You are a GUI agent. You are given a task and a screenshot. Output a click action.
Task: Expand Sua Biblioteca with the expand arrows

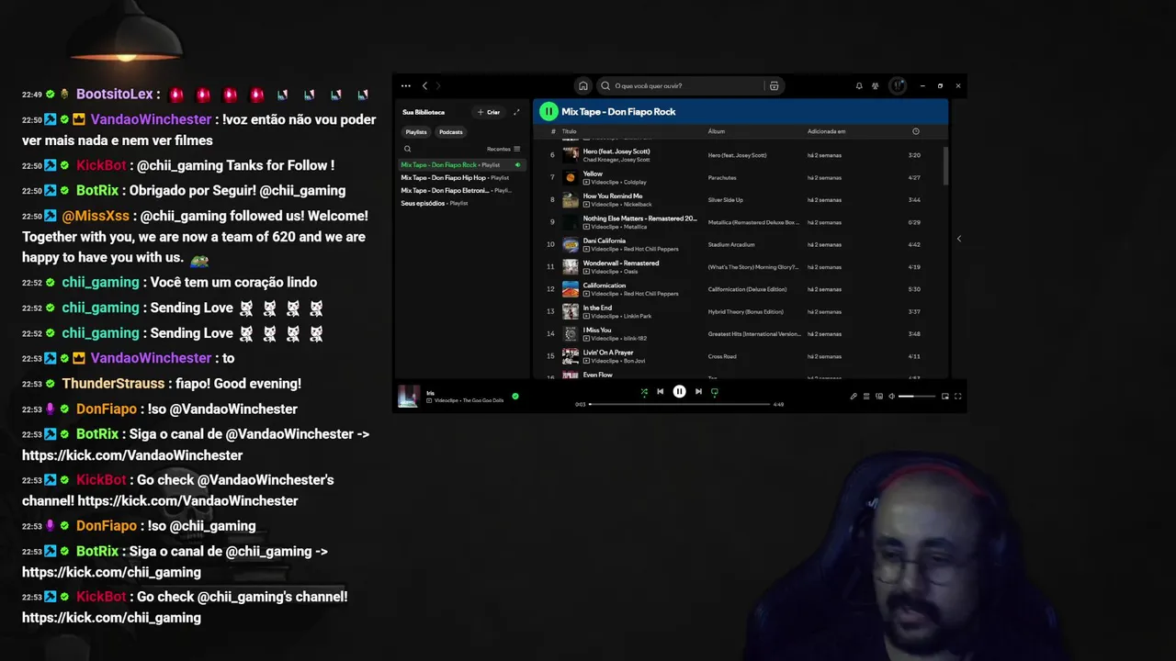pos(516,112)
